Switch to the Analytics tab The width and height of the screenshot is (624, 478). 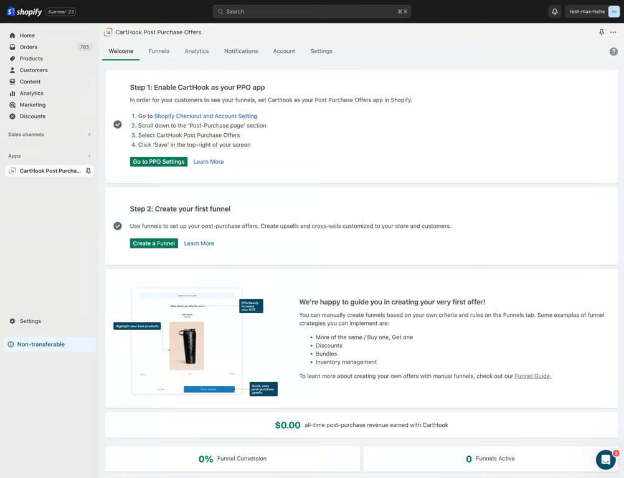point(197,51)
